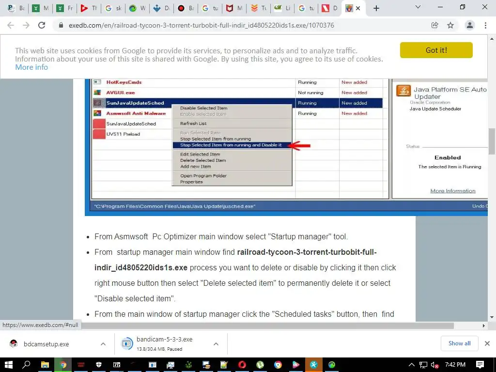Close the downloads bar

coord(487,343)
